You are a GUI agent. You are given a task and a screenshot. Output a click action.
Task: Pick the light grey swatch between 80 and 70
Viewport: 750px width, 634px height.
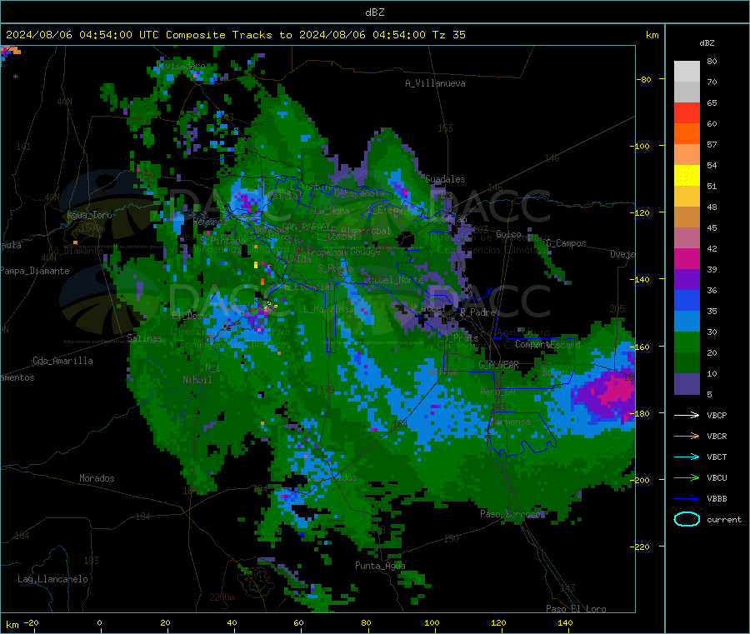pyautogui.click(x=687, y=72)
